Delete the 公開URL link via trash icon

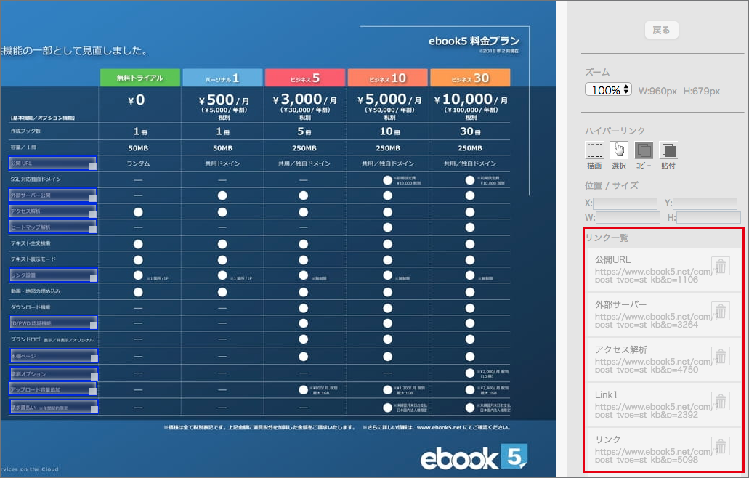pos(721,266)
